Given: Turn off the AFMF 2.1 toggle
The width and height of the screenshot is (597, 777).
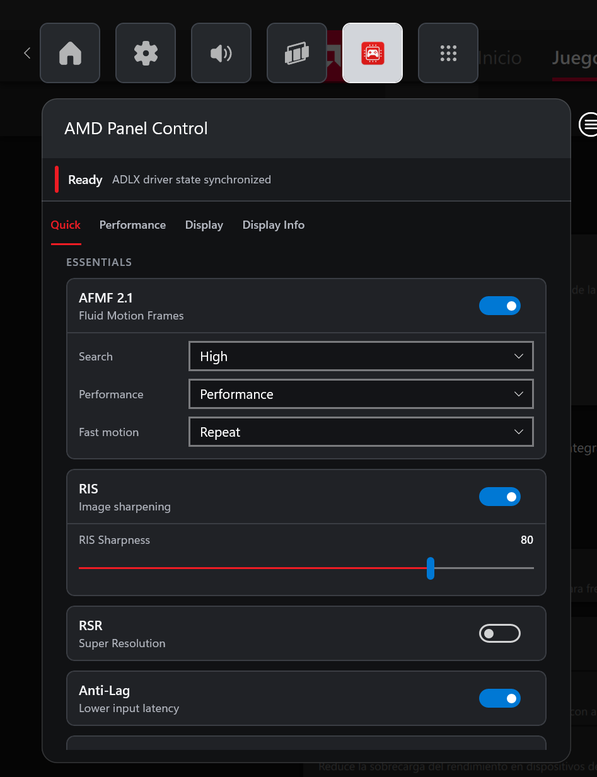Looking at the screenshot, I should pos(500,306).
